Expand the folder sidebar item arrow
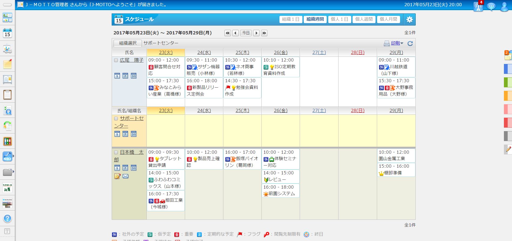 pyautogui.click(x=13, y=172)
